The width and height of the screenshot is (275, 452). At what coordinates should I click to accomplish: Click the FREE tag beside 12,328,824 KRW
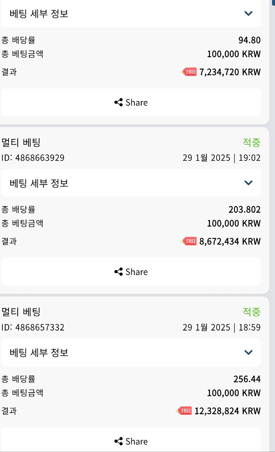pyautogui.click(x=184, y=411)
